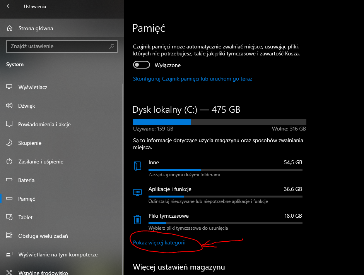
Task: Click the Ustawienia window title
Action: pos(35,7)
